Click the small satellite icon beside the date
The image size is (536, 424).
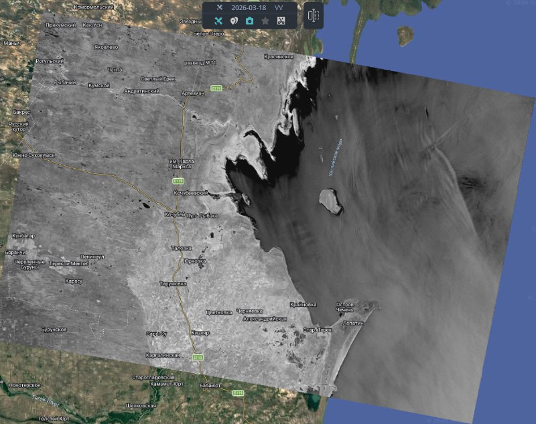click(x=219, y=7)
